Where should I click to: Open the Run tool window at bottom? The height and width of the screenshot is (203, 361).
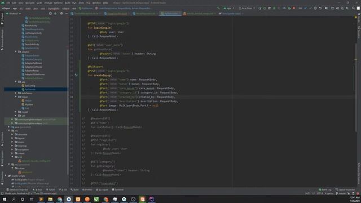tap(38, 189)
